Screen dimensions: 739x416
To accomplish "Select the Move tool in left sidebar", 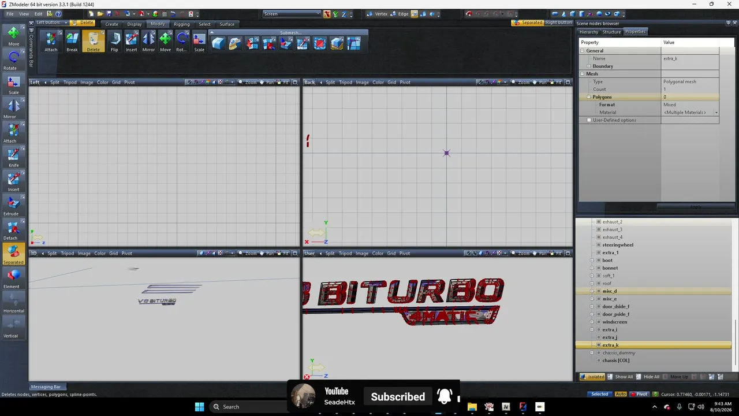I will 13,36.
